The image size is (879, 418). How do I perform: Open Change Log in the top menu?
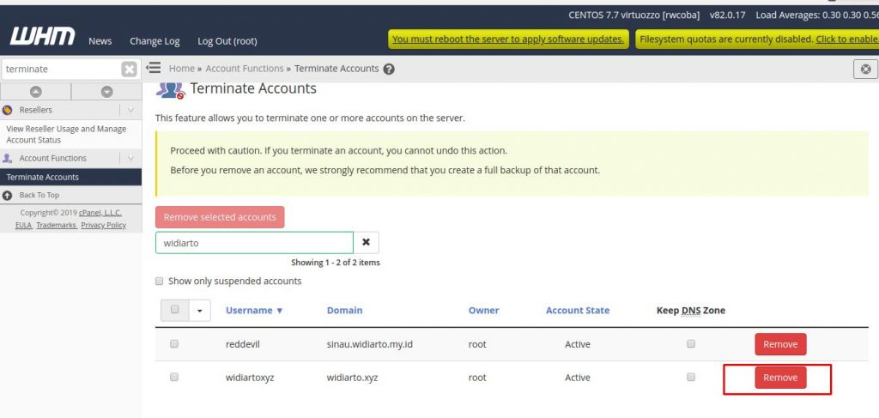155,41
